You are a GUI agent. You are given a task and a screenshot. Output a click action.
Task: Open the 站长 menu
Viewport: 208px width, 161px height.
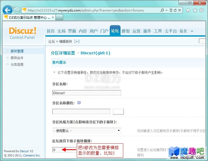click(183, 31)
